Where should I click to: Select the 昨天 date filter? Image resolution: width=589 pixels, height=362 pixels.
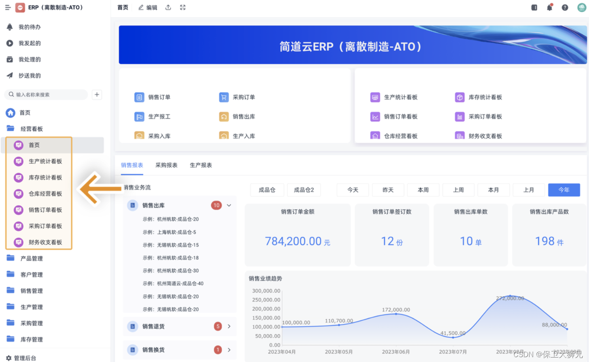click(x=388, y=190)
